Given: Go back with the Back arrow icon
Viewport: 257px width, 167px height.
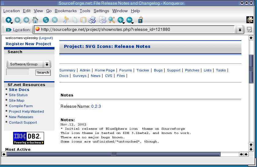Looking at the screenshot, I should tap(17, 20).
